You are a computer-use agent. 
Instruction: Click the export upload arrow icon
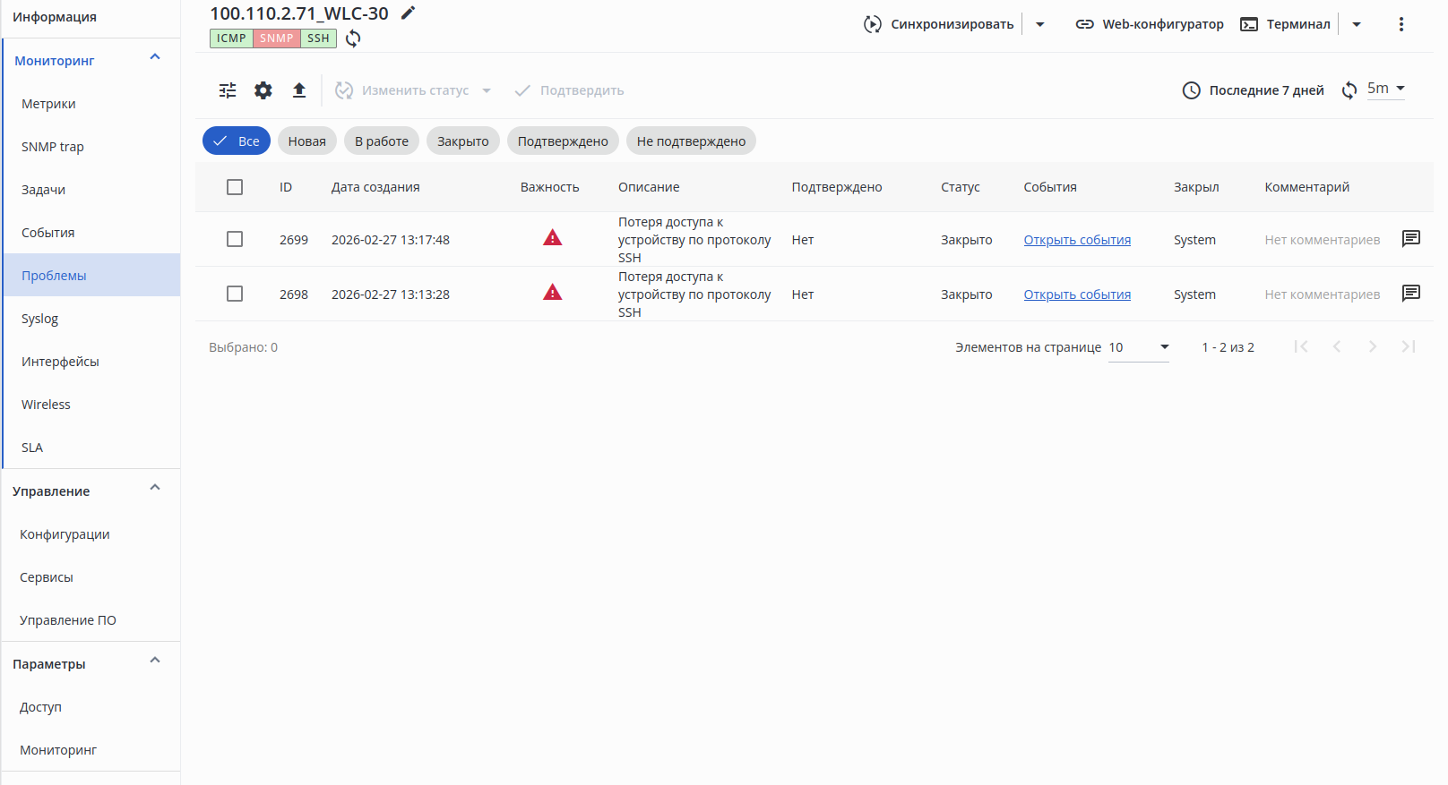pyautogui.click(x=299, y=90)
